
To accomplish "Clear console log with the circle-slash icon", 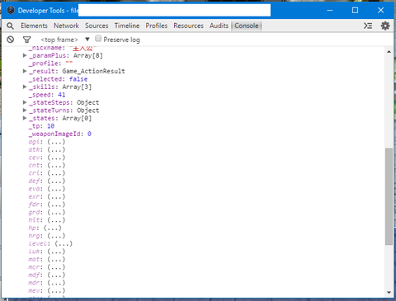I will (11, 40).
